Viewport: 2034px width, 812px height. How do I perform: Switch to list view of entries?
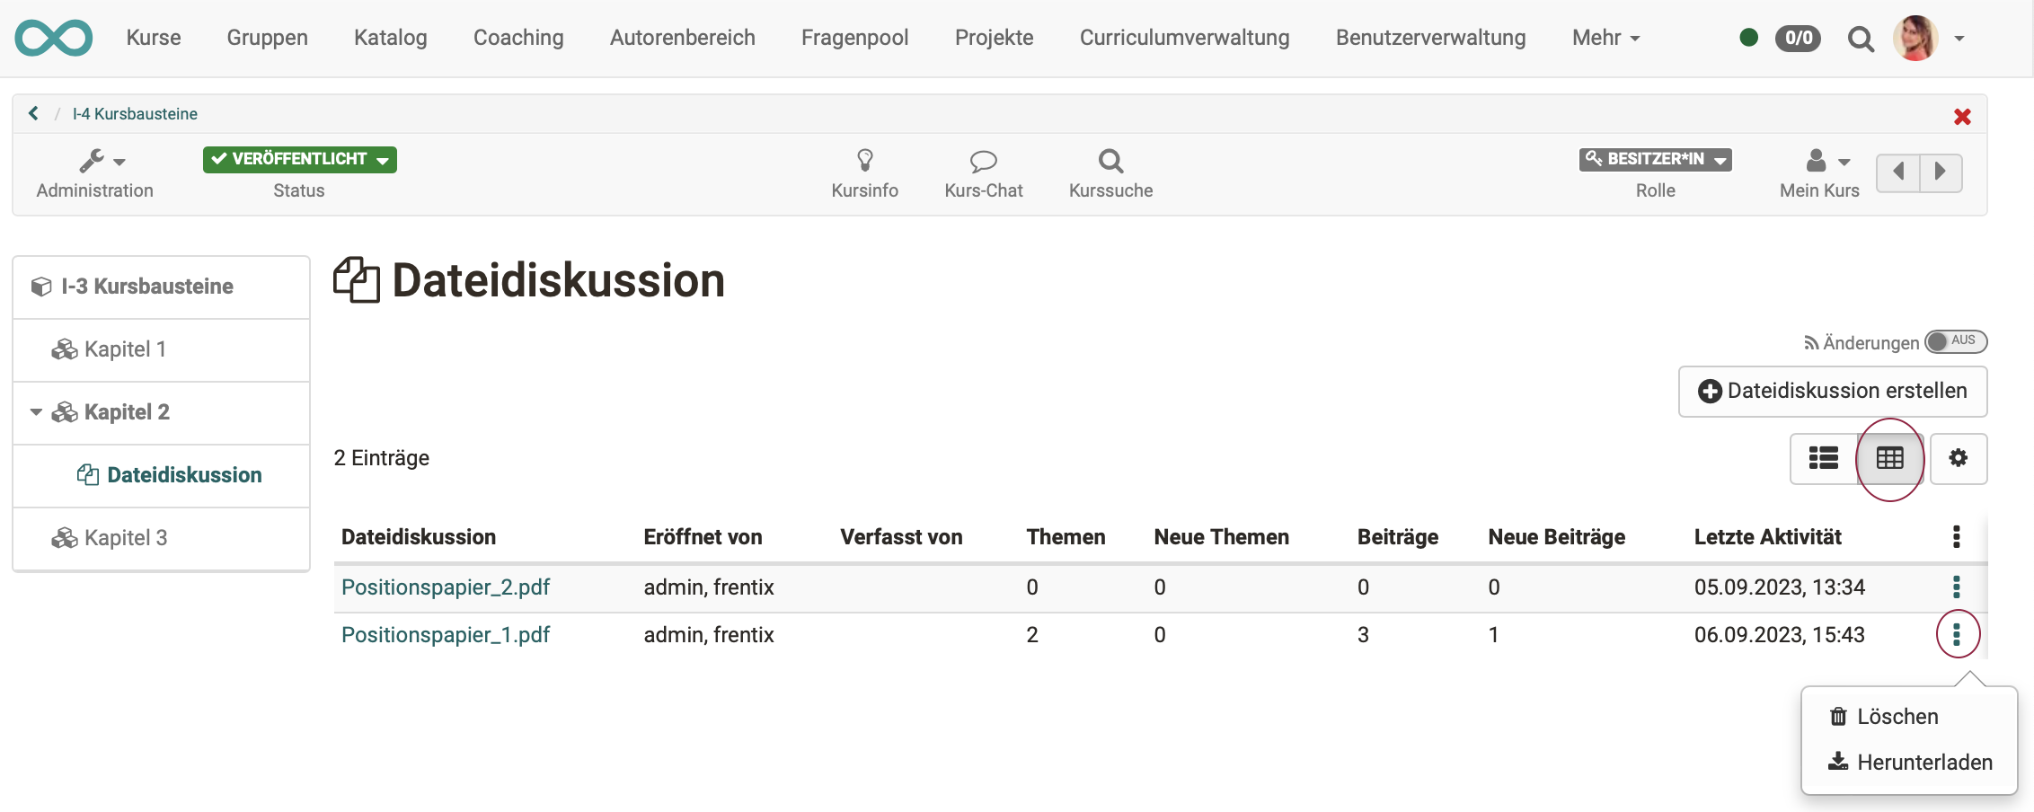click(1824, 458)
